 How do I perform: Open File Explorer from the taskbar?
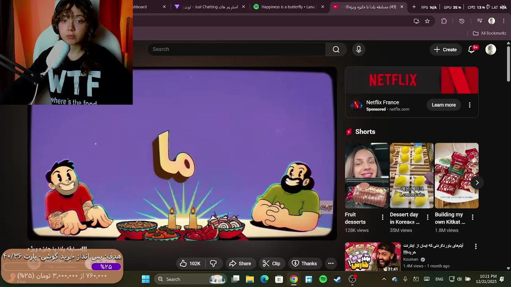coord(250,279)
